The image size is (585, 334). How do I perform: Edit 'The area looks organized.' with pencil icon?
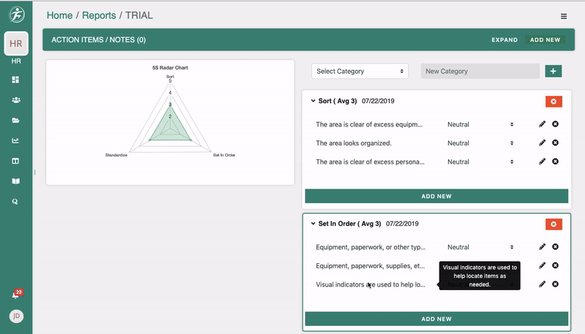pos(542,143)
